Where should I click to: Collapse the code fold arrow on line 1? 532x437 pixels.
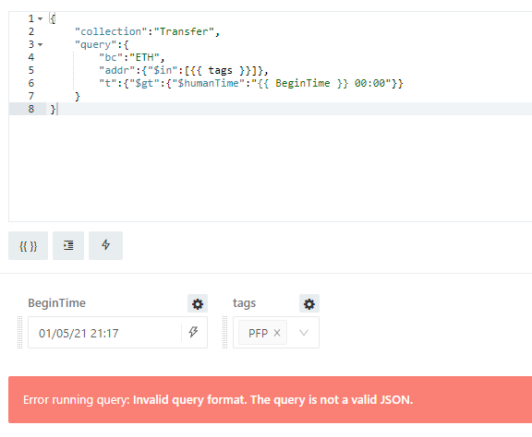41,18
